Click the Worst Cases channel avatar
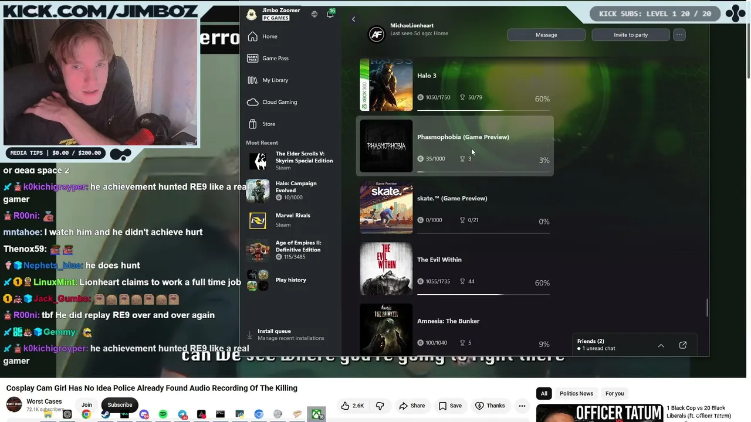751x422 pixels. click(x=14, y=405)
